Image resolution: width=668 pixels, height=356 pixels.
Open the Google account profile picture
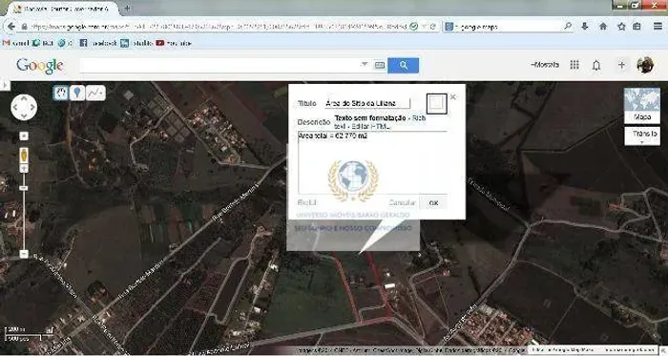tap(645, 65)
